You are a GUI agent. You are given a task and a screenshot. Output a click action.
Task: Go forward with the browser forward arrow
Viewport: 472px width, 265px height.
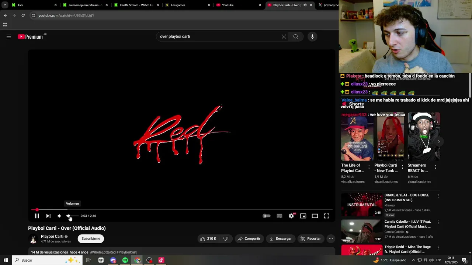[x=14, y=15]
